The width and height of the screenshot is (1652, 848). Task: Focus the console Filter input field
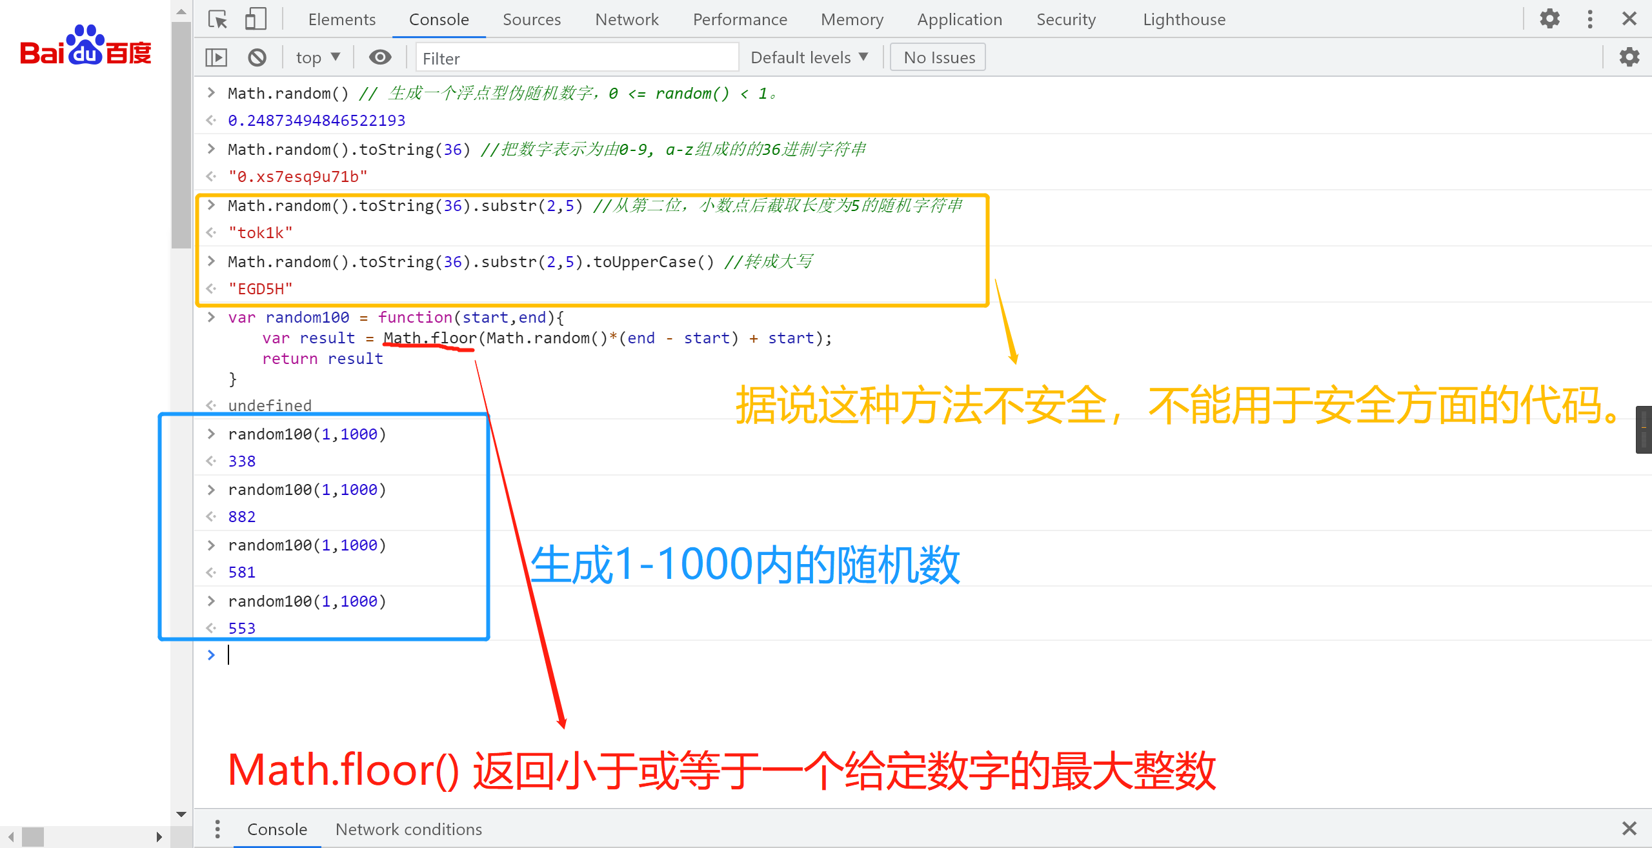[576, 58]
